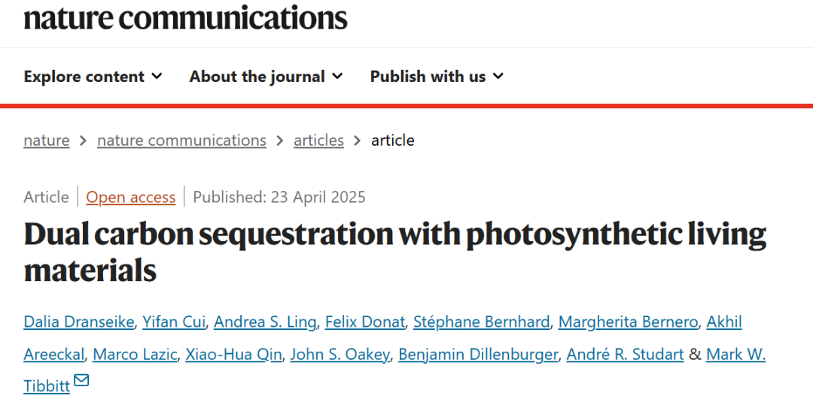813x399 pixels.
Task: Expand the Explore content menu
Action: tap(93, 77)
